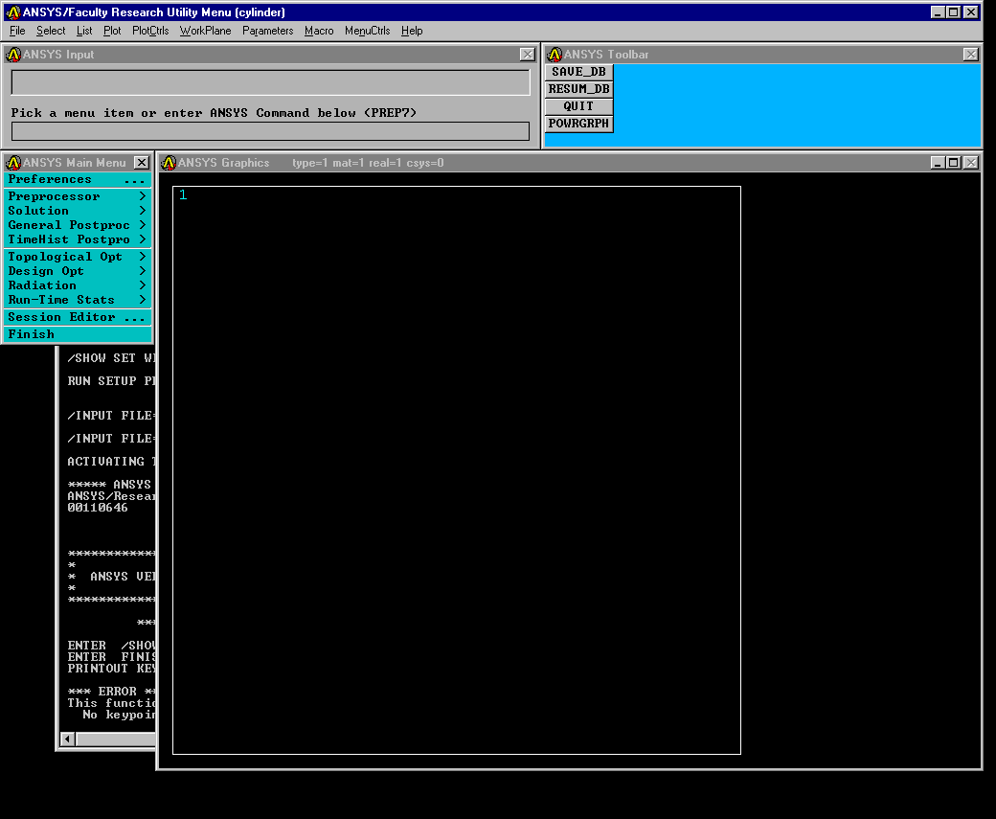
Task: Click the ANSYS Toolbar window logo icon
Action: [555, 55]
